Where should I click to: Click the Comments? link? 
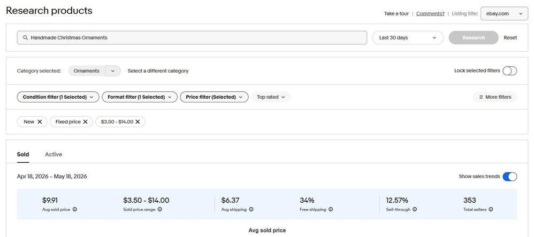pyautogui.click(x=430, y=13)
